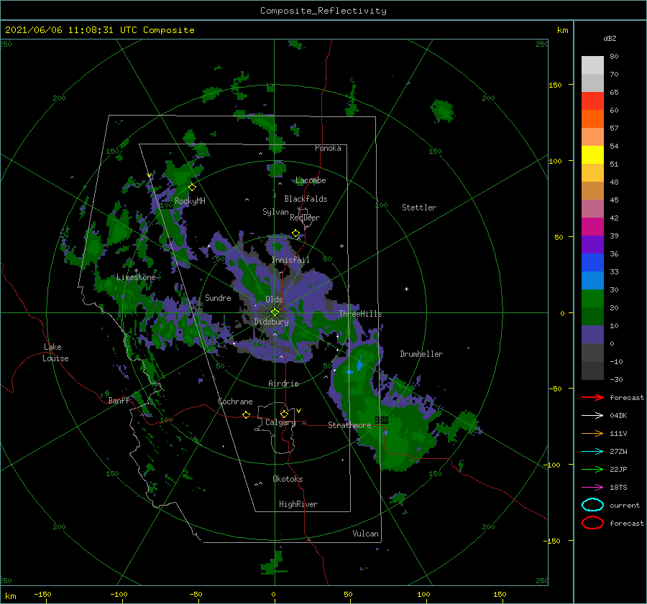Click the red forecast arrow legend icon

pyautogui.click(x=592, y=397)
